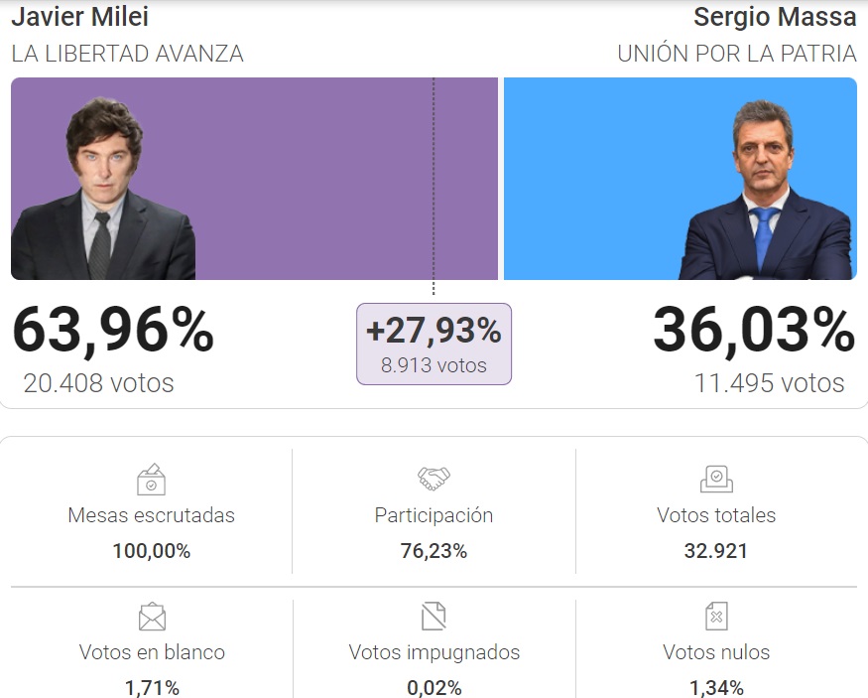Viewport: 868px width, 698px height.
Task: Click the blue Massa result bar
Action: [681, 179]
